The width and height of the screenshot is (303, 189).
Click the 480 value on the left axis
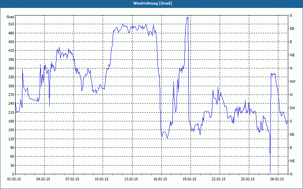coord(11,33)
